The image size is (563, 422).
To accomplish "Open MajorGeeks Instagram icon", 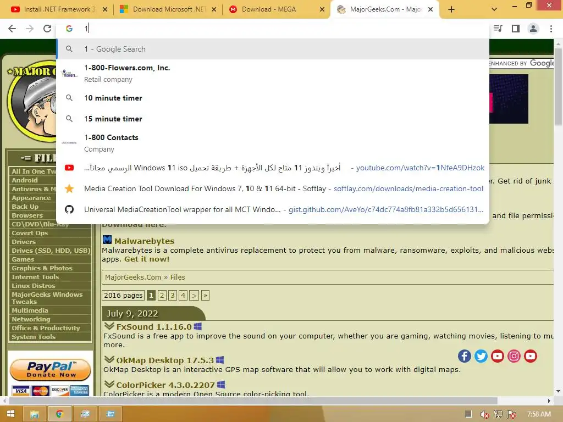I will pos(514,356).
